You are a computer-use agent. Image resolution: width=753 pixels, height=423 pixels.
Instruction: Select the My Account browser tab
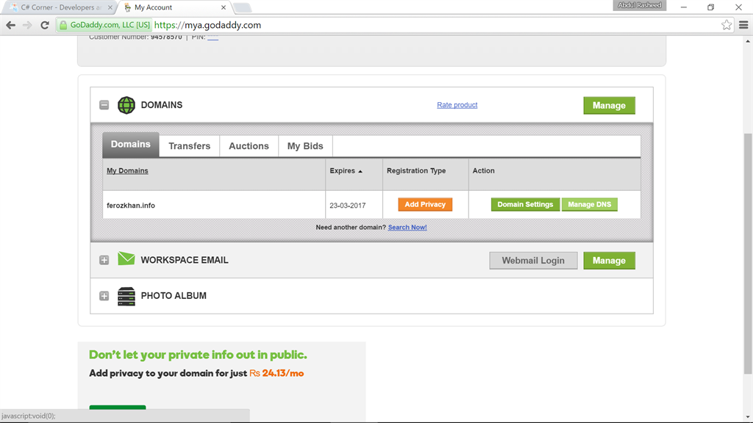tap(174, 7)
